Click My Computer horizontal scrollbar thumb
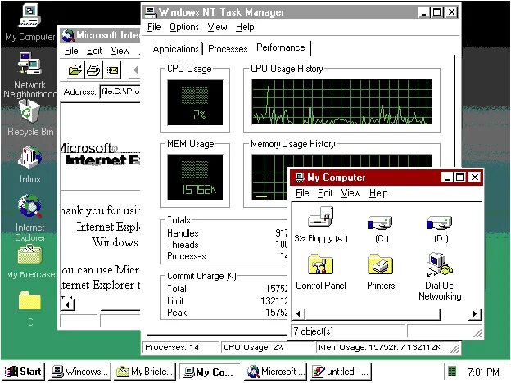The width and height of the screenshot is (511, 383). click(372, 314)
